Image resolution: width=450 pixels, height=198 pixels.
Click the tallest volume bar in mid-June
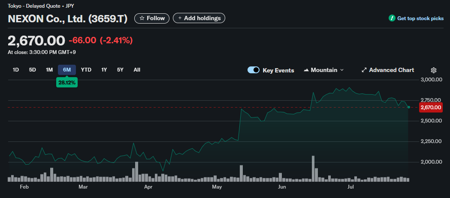pyautogui.click(x=313, y=169)
